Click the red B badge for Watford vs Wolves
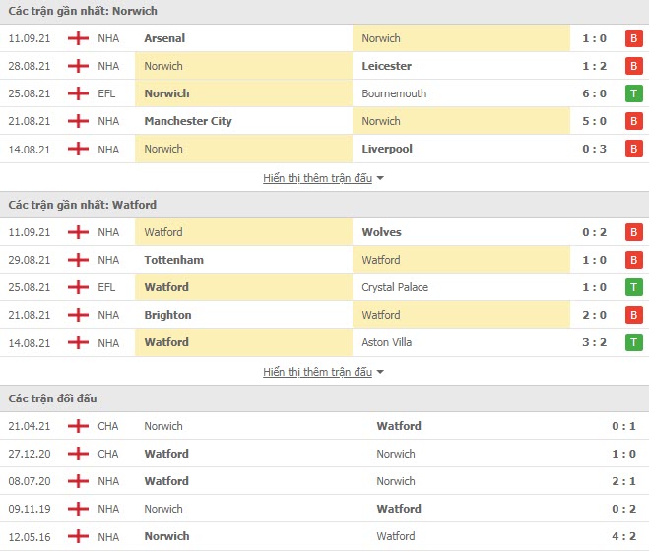This screenshot has height=551, width=649. (x=633, y=232)
